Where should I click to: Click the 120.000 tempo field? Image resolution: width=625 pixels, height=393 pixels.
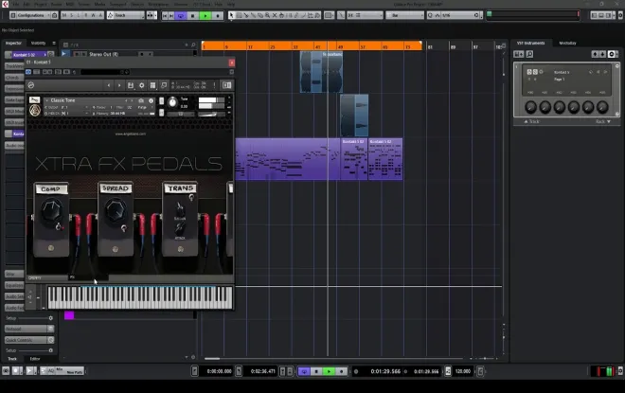(463, 371)
